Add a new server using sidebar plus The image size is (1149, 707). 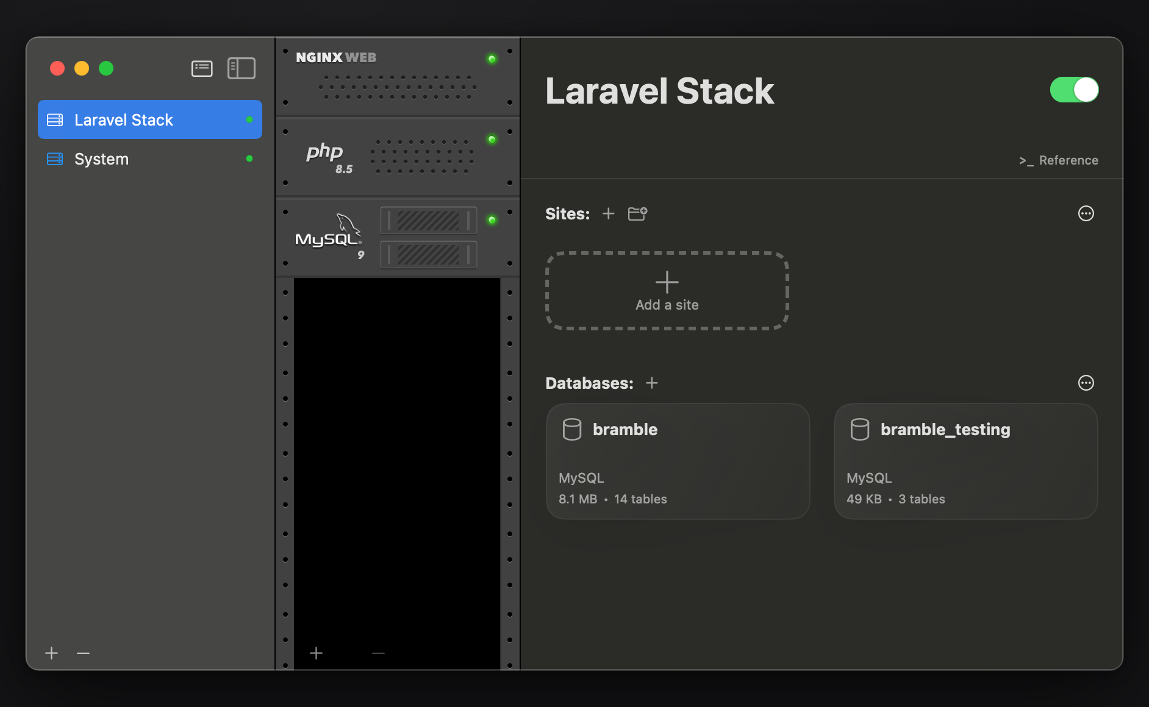[52, 653]
